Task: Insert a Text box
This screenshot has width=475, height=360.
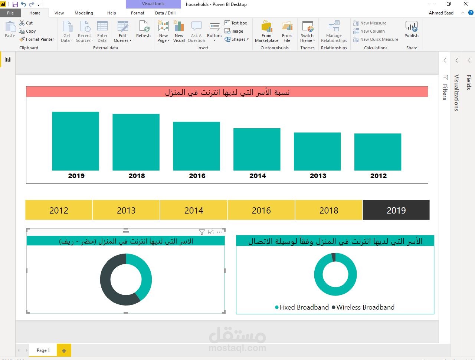Action: [236, 23]
